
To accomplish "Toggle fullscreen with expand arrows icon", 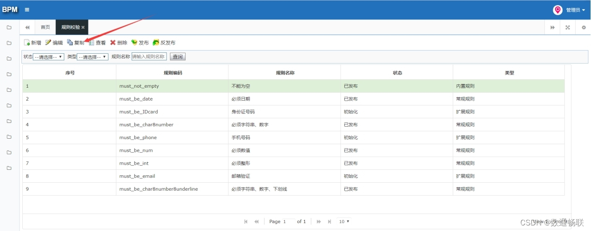I will click(x=568, y=27).
